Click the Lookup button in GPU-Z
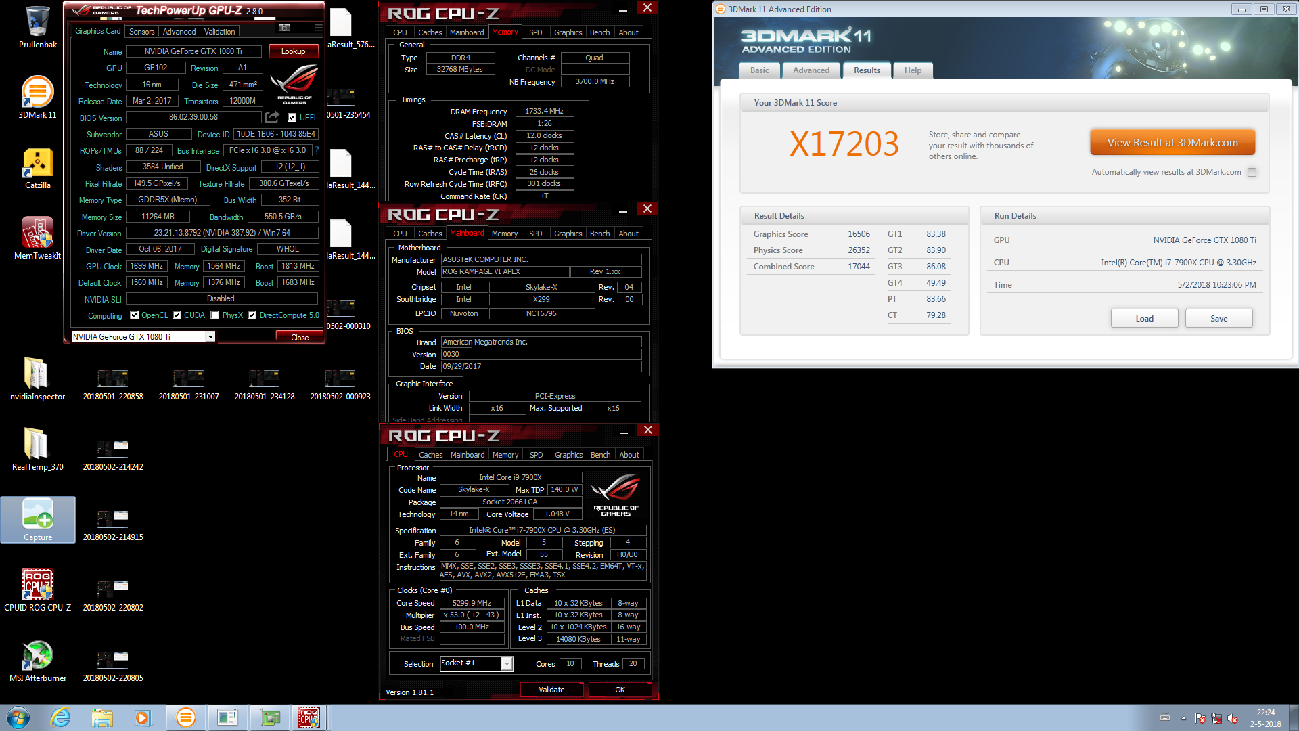Image resolution: width=1299 pixels, height=731 pixels. (x=293, y=51)
